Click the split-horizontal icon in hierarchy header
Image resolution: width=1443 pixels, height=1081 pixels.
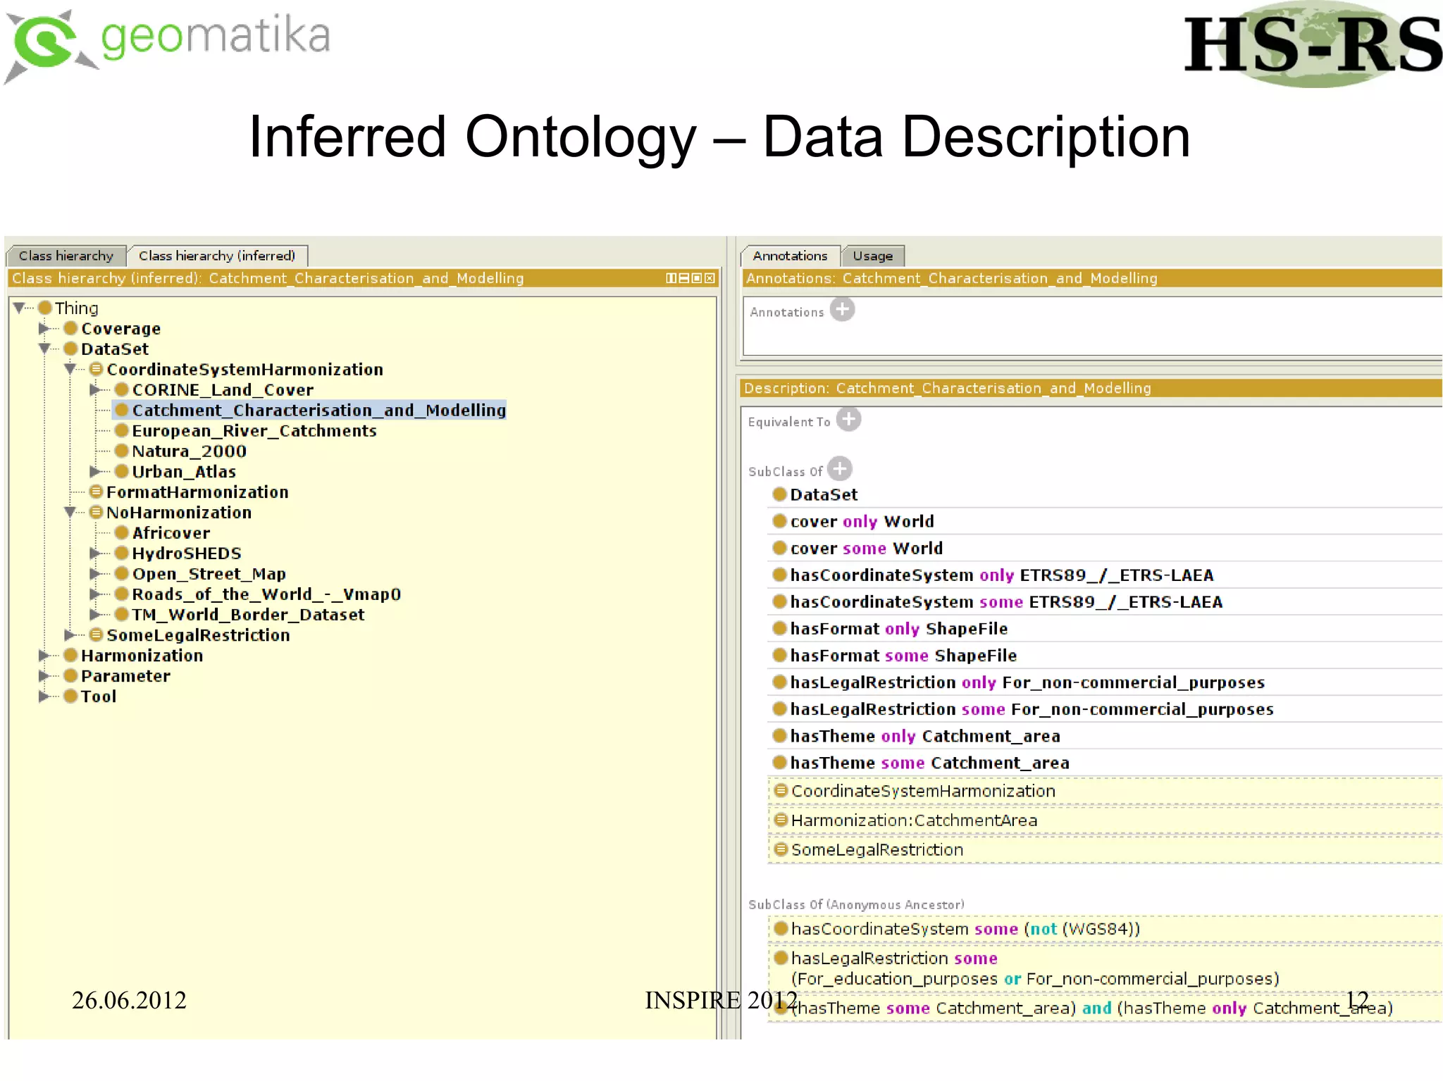(683, 278)
